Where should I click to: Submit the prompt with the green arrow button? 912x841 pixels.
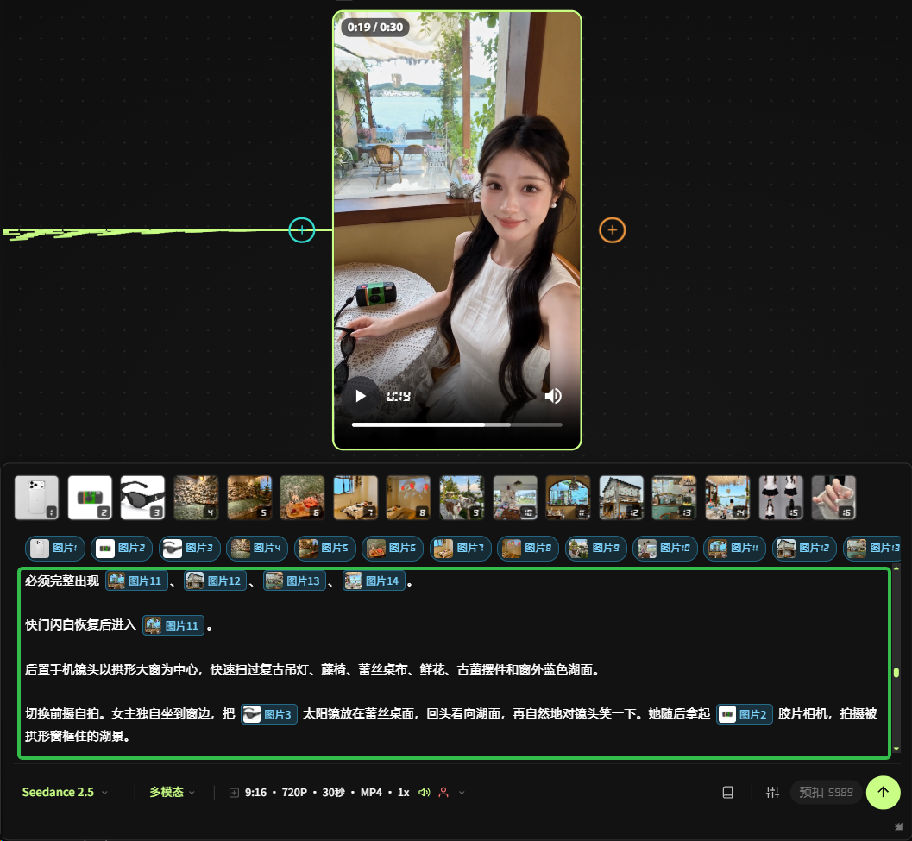point(883,792)
